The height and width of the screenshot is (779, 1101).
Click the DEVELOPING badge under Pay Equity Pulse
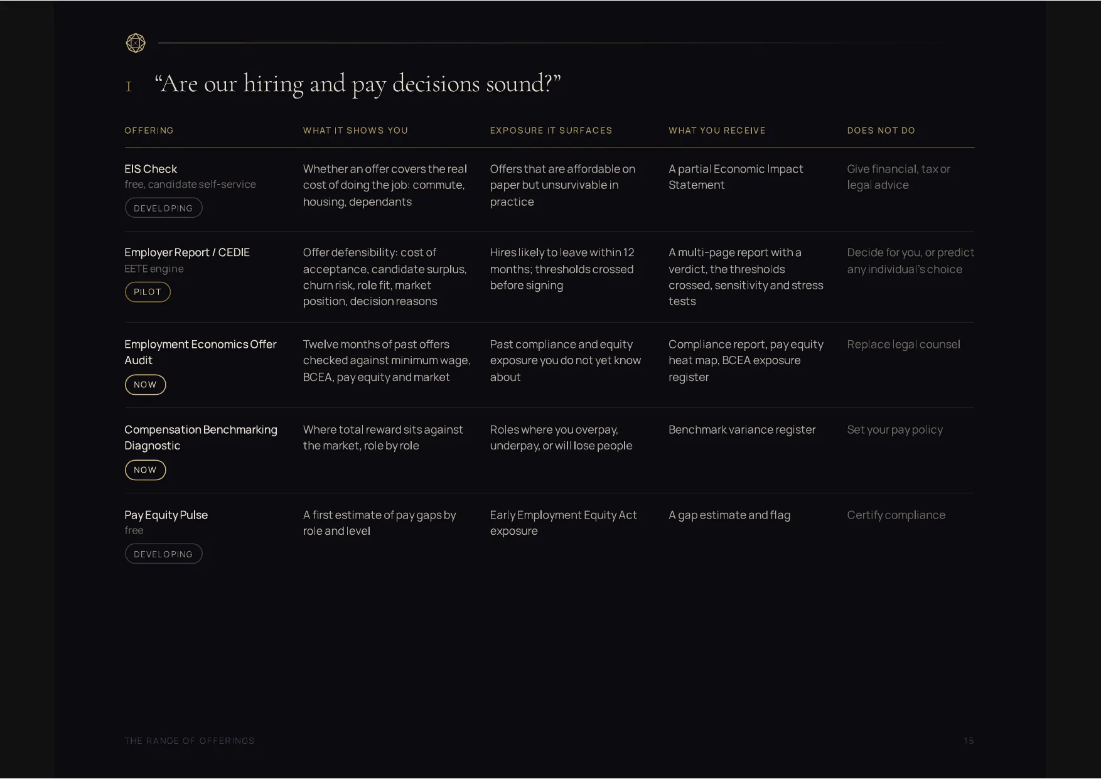164,554
